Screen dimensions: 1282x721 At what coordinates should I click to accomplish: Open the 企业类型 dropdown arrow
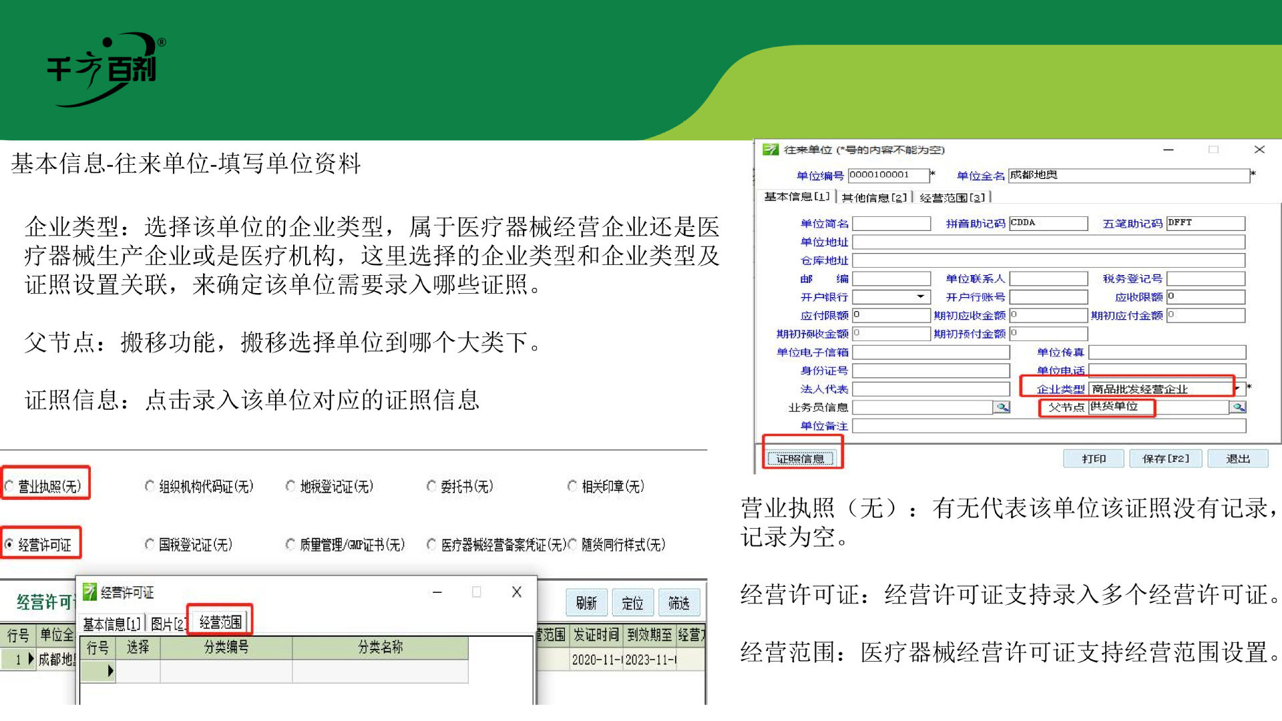[x=1237, y=387]
